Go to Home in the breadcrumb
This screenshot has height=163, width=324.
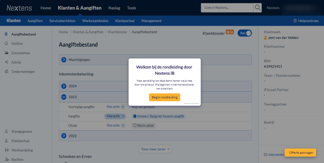pos(63,32)
